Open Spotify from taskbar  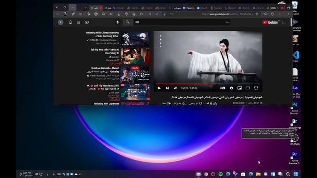pyautogui.click(x=221, y=174)
